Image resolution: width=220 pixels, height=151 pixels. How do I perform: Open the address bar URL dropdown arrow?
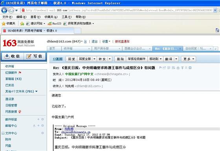click(x=215, y=10)
